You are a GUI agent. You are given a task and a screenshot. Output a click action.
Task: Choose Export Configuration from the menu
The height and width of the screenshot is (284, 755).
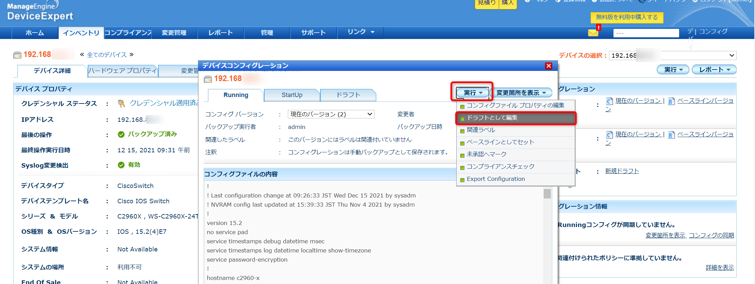point(515,179)
